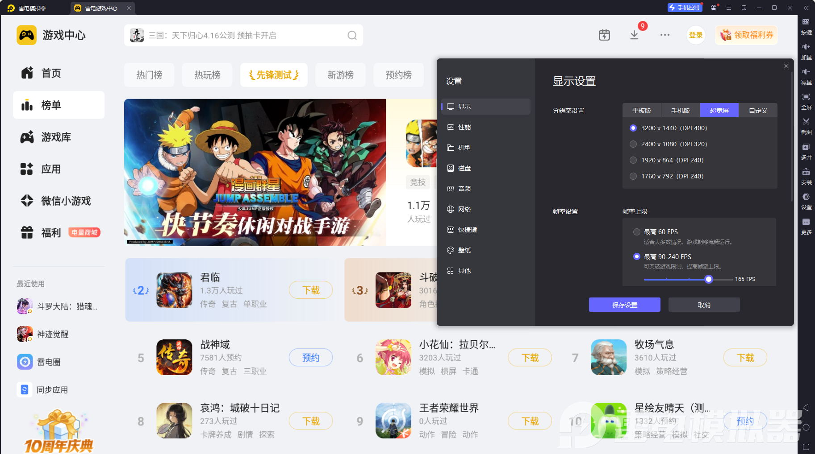This screenshot has width=815, height=454.
Task: Open 游戏库 in the left navigation
Action: coord(59,137)
